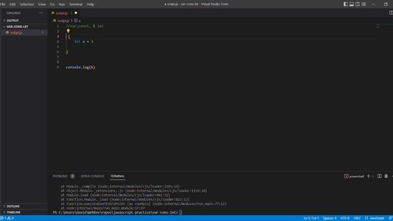The width and height of the screenshot is (393, 221).
Task: Change indentation via 'Spaces: 4'
Action: (x=330, y=219)
